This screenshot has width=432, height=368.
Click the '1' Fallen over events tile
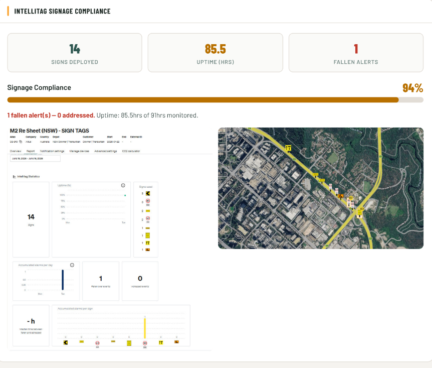click(x=101, y=281)
